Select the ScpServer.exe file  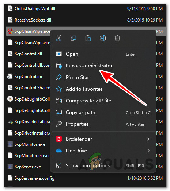pos(28,167)
